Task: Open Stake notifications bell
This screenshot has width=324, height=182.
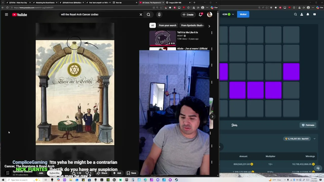Action: pyautogui.click(x=308, y=14)
